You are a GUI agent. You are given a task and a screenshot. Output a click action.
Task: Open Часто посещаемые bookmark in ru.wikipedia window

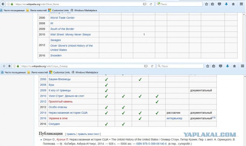13,72
